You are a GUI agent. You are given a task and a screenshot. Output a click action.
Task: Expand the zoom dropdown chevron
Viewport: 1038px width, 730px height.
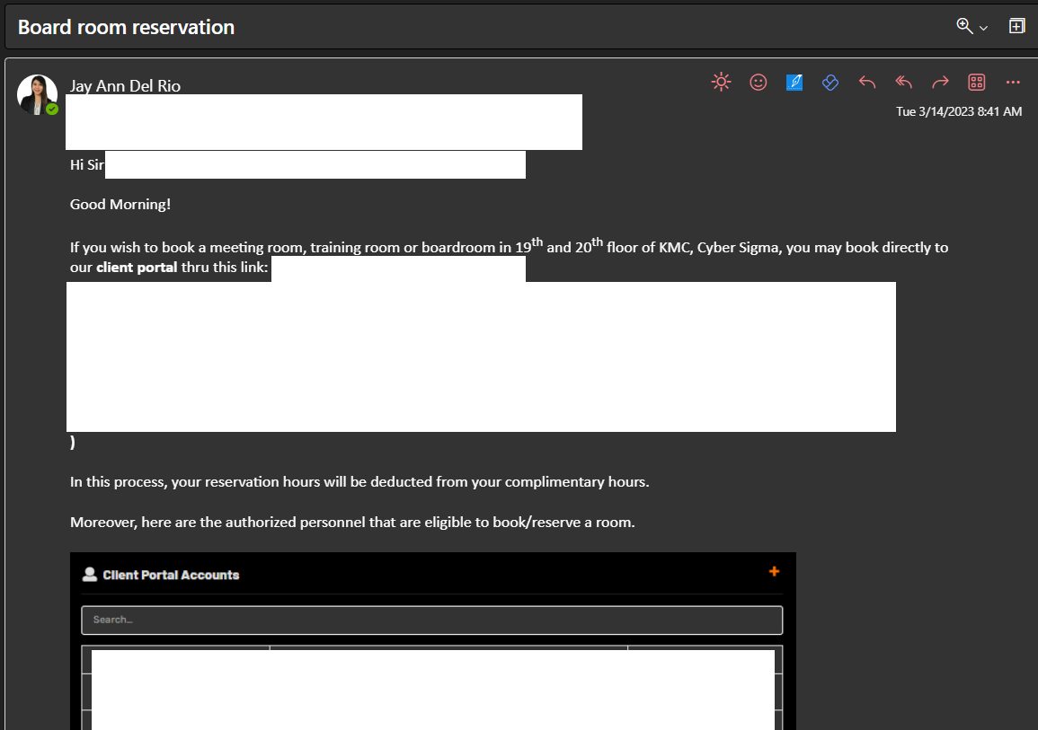click(x=983, y=28)
